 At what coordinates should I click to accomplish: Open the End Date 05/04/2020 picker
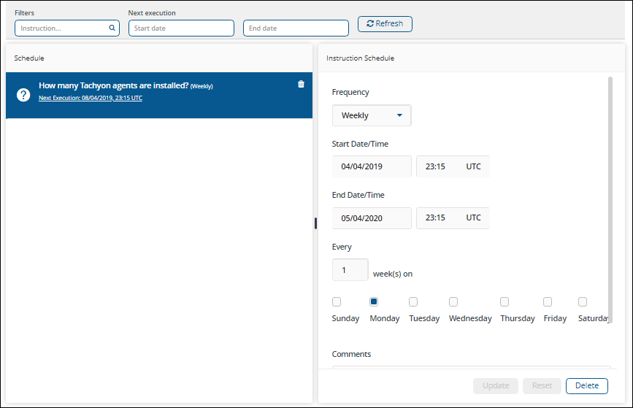click(x=372, y=218)
